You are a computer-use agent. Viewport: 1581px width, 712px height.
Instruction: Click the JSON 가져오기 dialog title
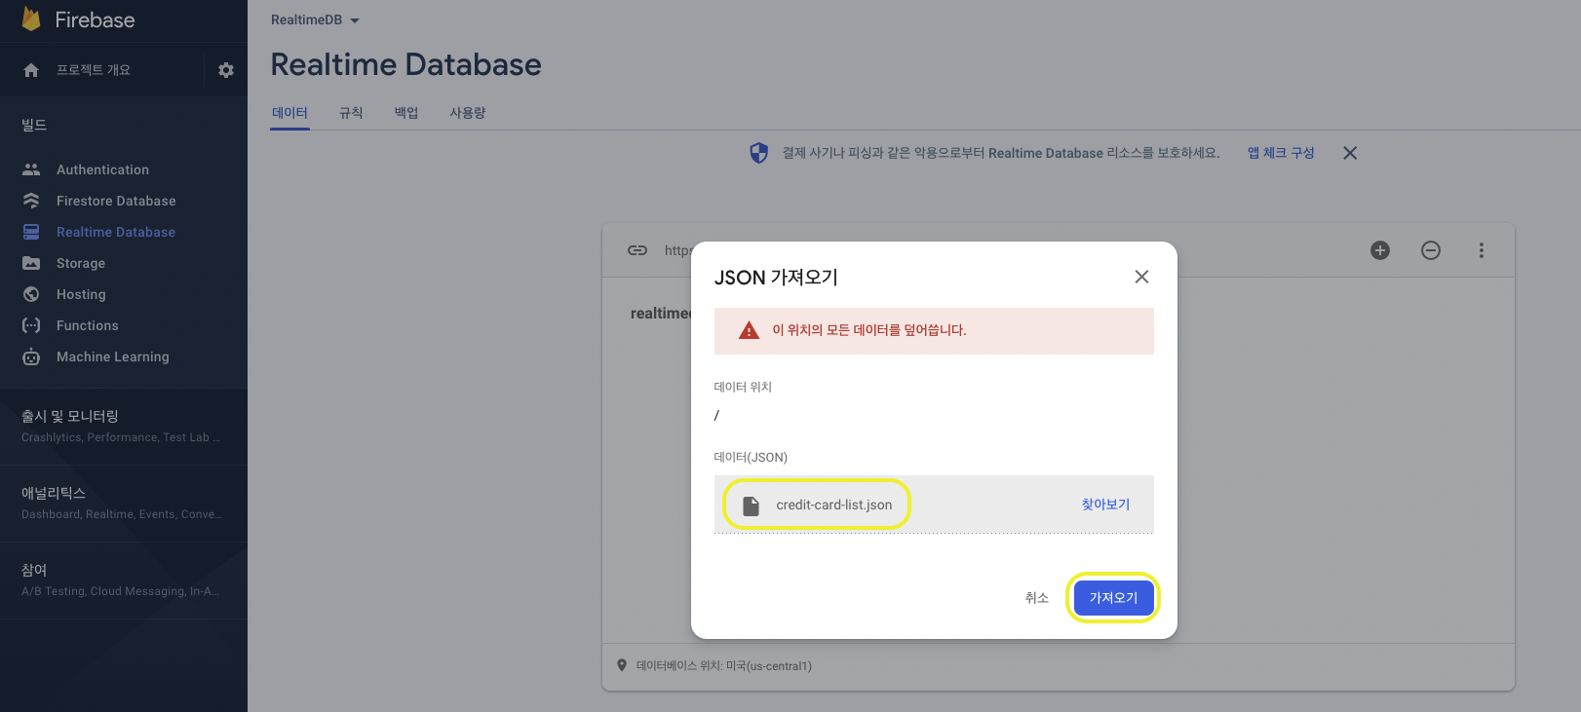click(776, 278)
